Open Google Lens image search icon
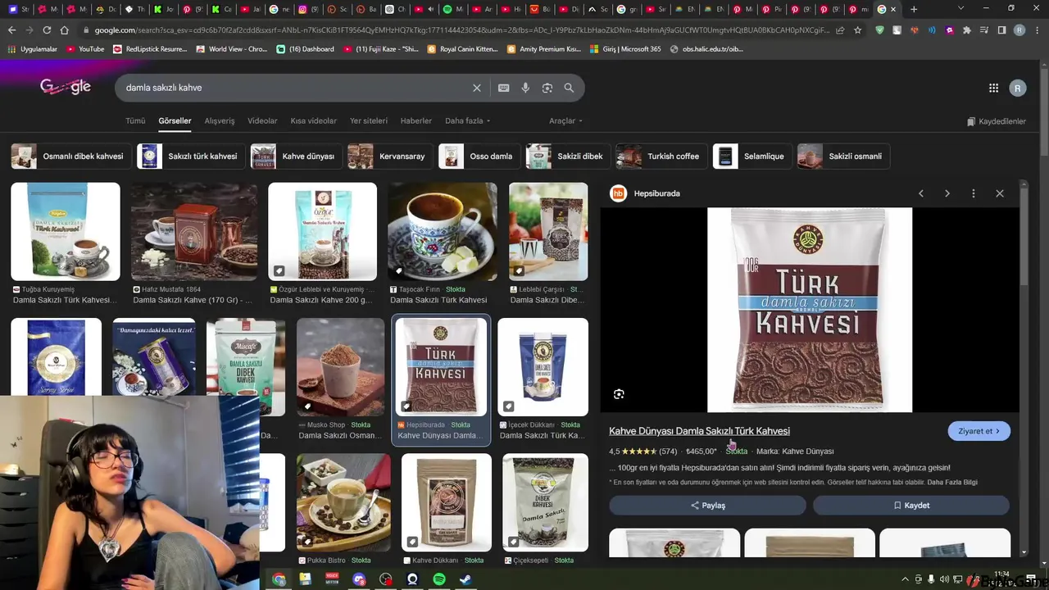The height and width of the screenshot is (590, 1049). point(547,88)
